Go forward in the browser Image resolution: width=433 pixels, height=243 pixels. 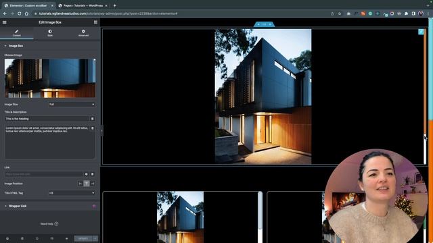[x=12, y=13]
